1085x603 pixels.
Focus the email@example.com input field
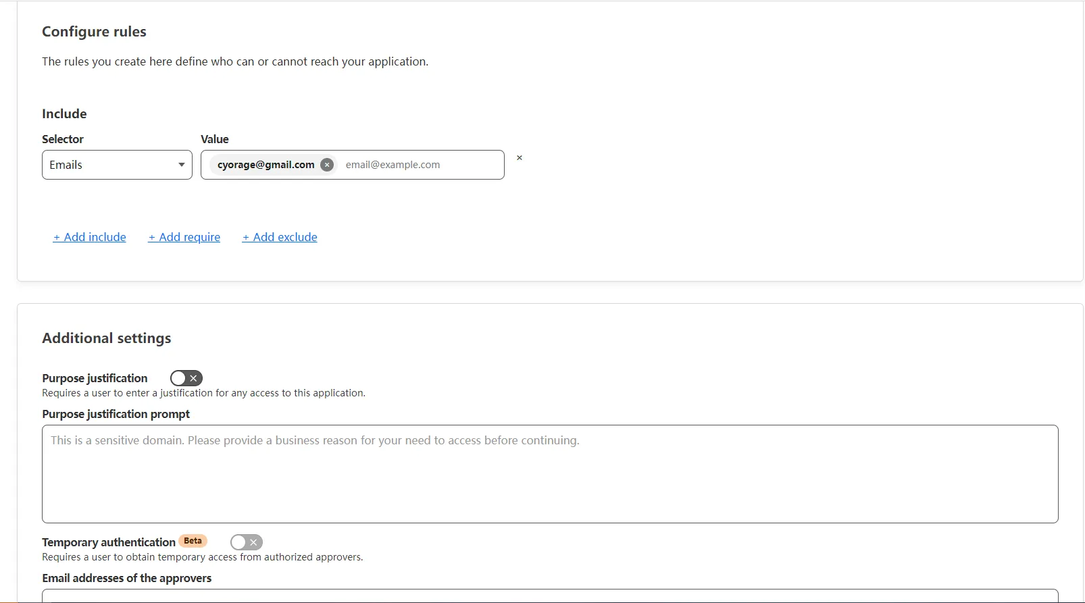[x=419, y=165]
